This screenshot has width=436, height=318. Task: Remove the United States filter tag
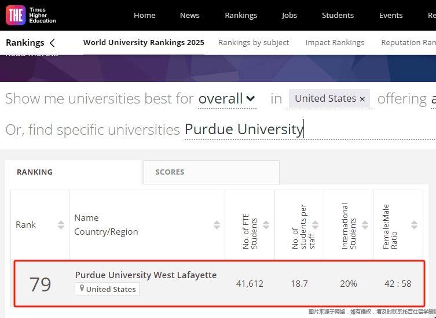tap(362, 99)
